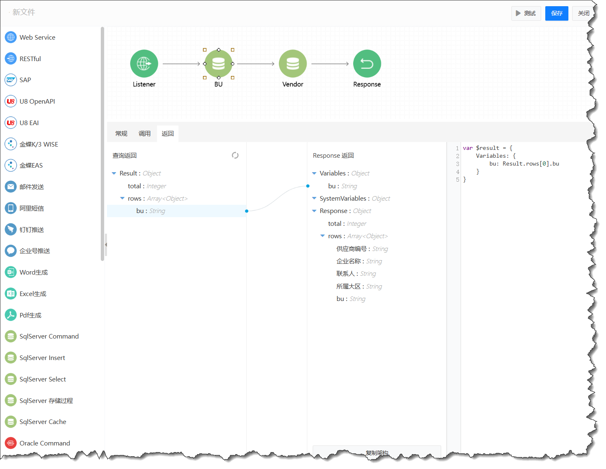
Task: Select the Response node icon
Action: (367, 64)
